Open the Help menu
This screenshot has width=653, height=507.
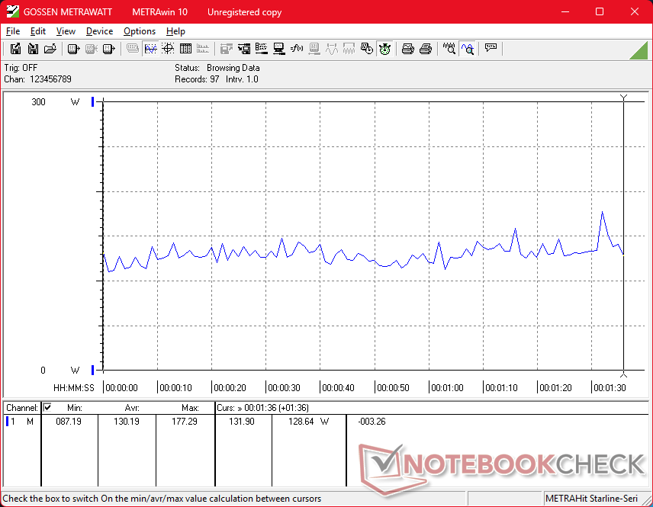pos(175,31)
